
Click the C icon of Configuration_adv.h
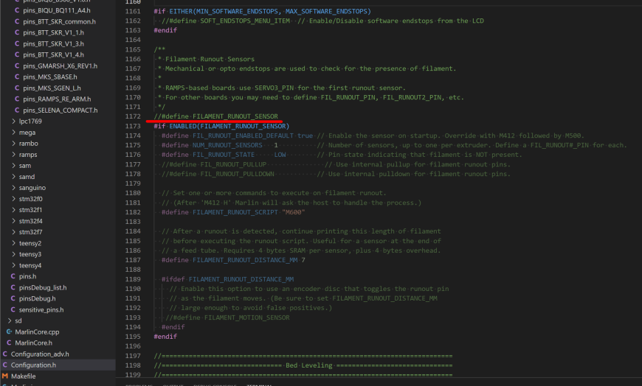[5, 354]
